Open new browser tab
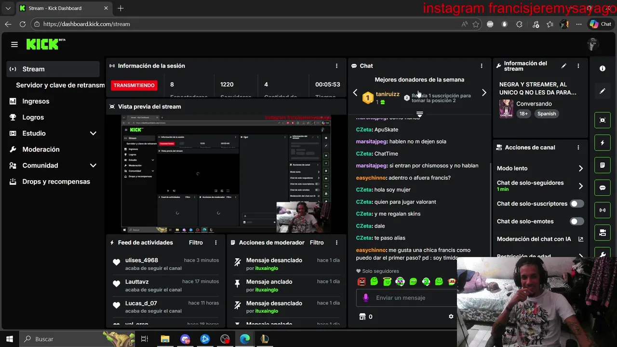Screen dimensions: 617x347 pyautogui.click(x=121, y=8)
